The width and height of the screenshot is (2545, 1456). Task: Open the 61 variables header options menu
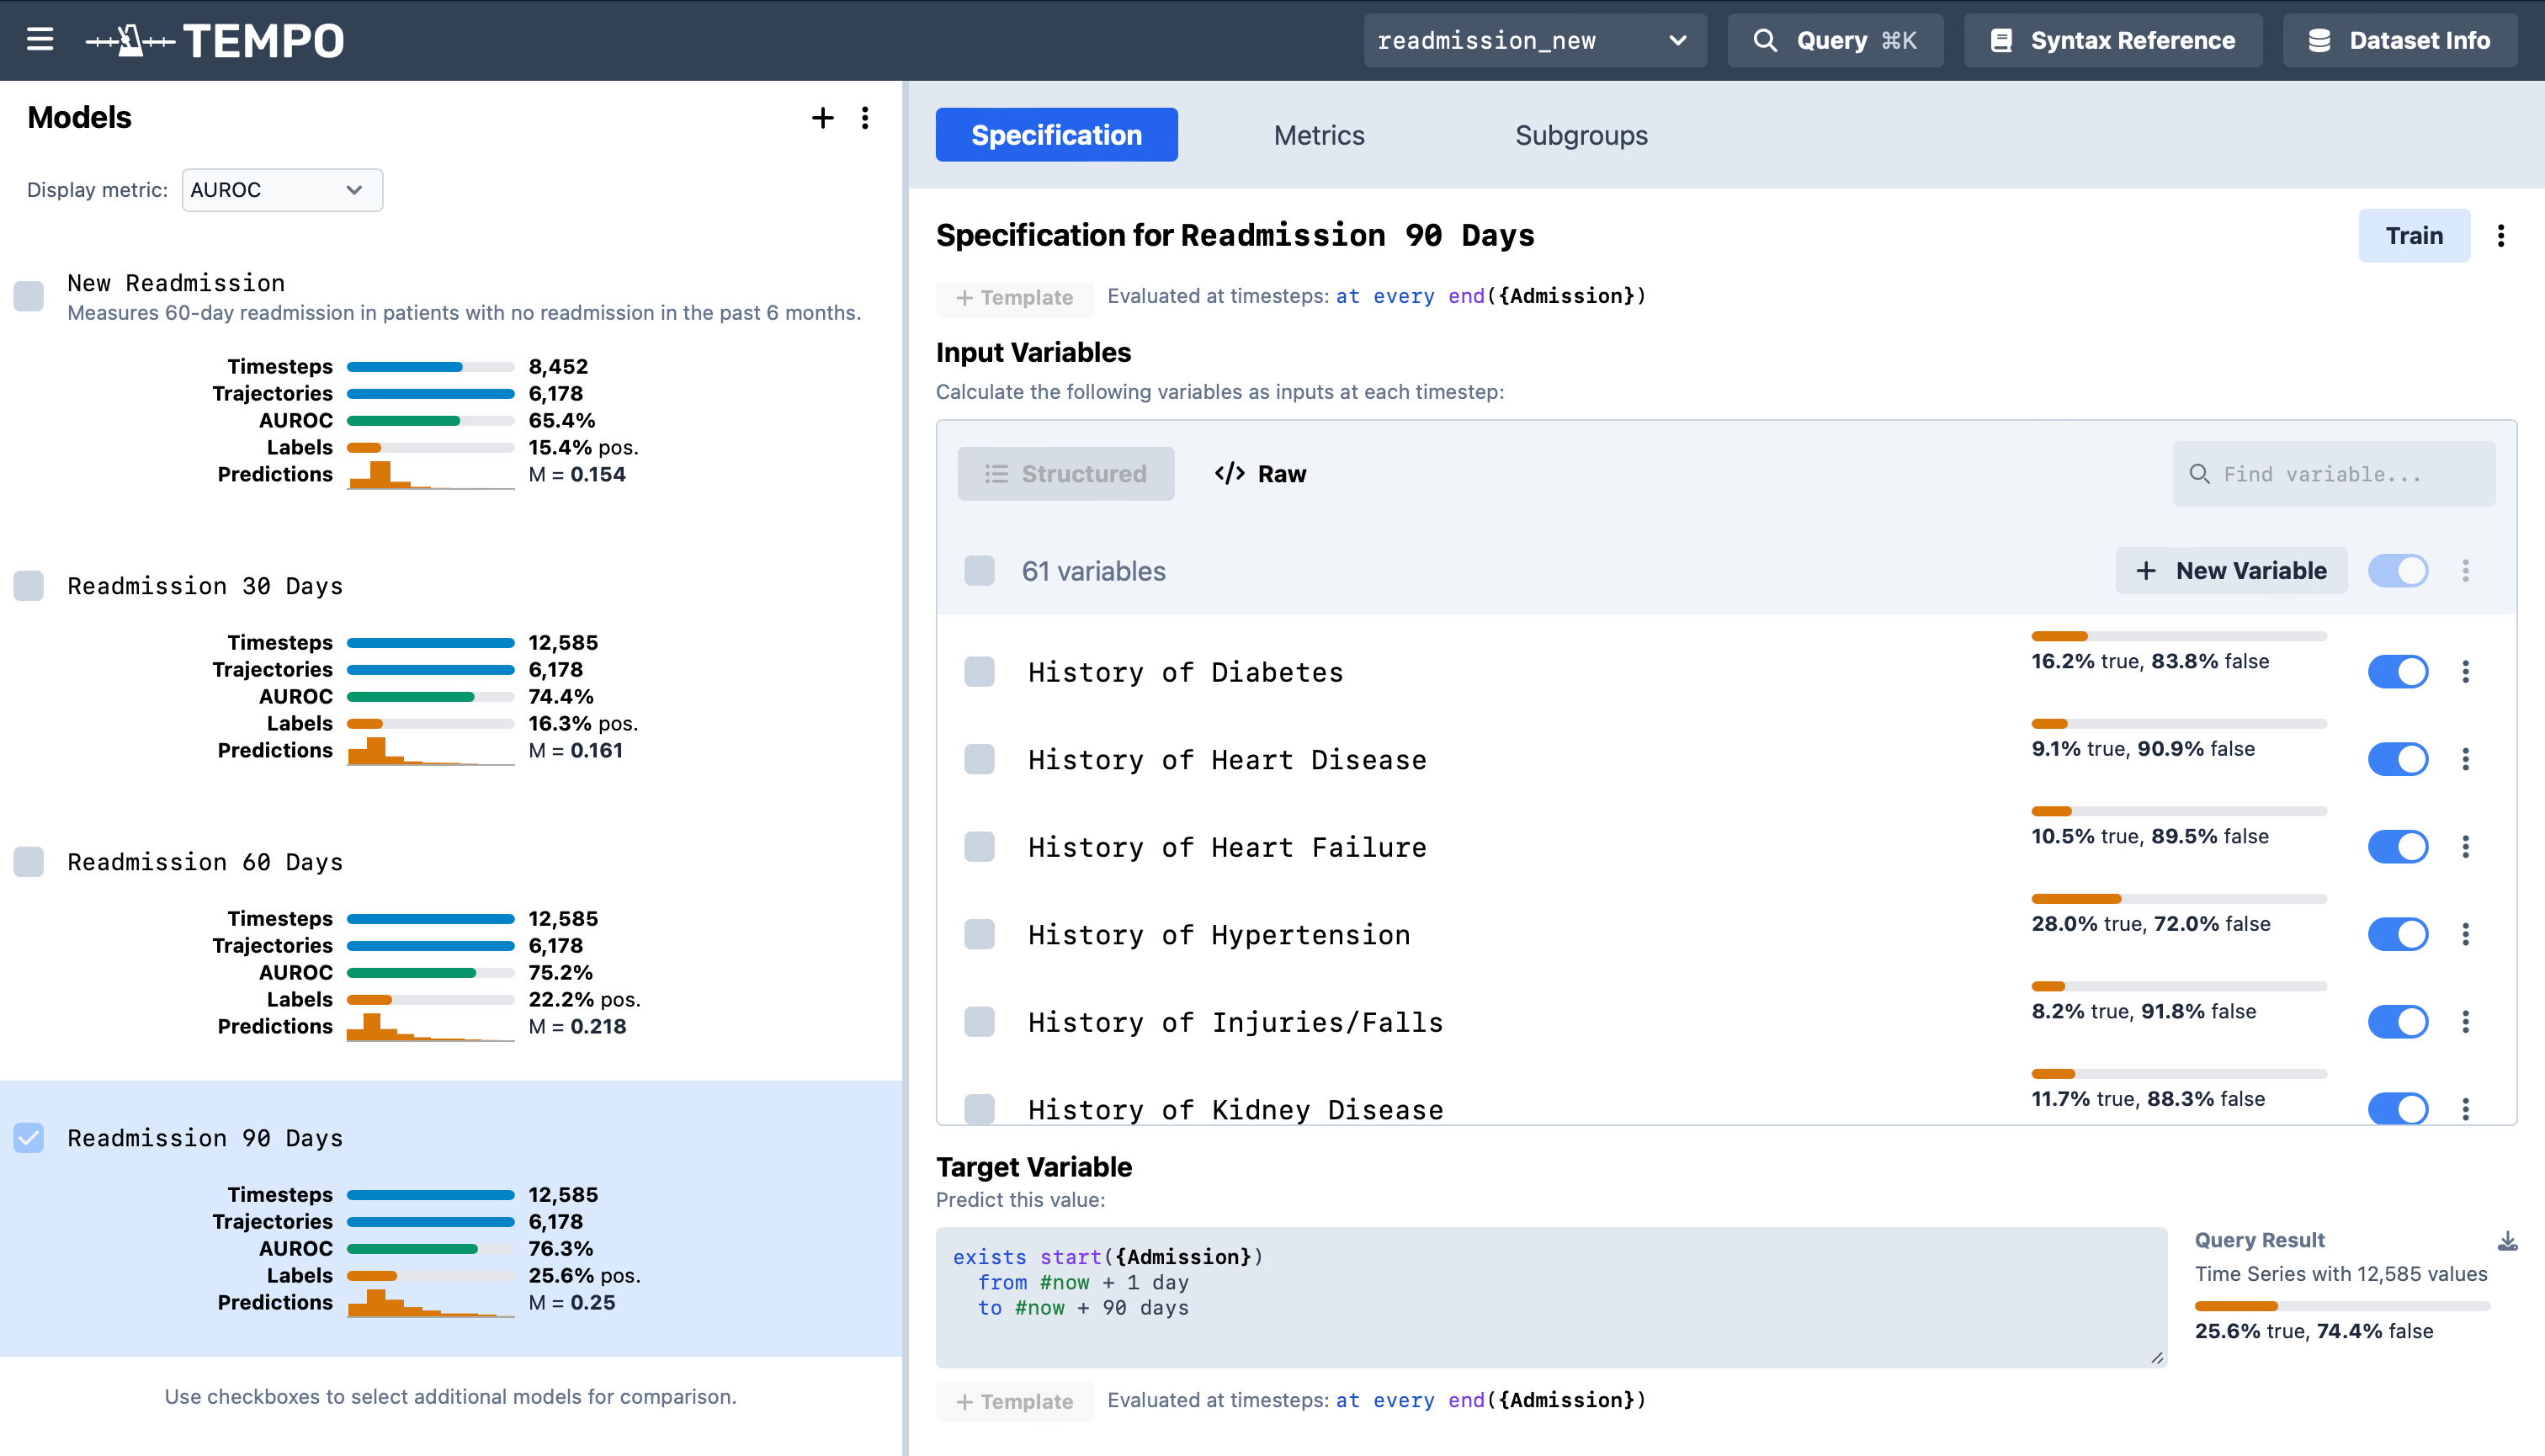2465,571
